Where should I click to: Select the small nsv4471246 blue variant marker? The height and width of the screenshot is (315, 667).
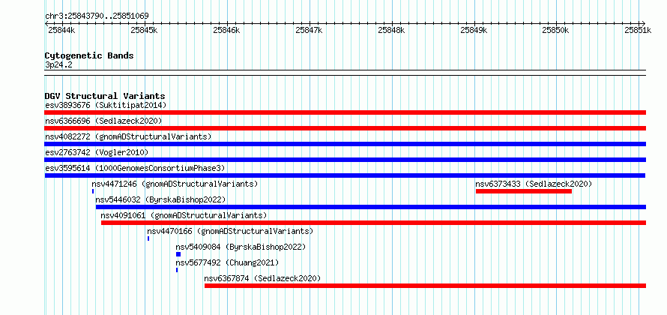click(93, 191)
